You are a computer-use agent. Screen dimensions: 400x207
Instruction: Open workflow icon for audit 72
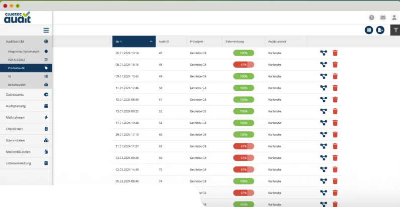[x=324, y=169]
